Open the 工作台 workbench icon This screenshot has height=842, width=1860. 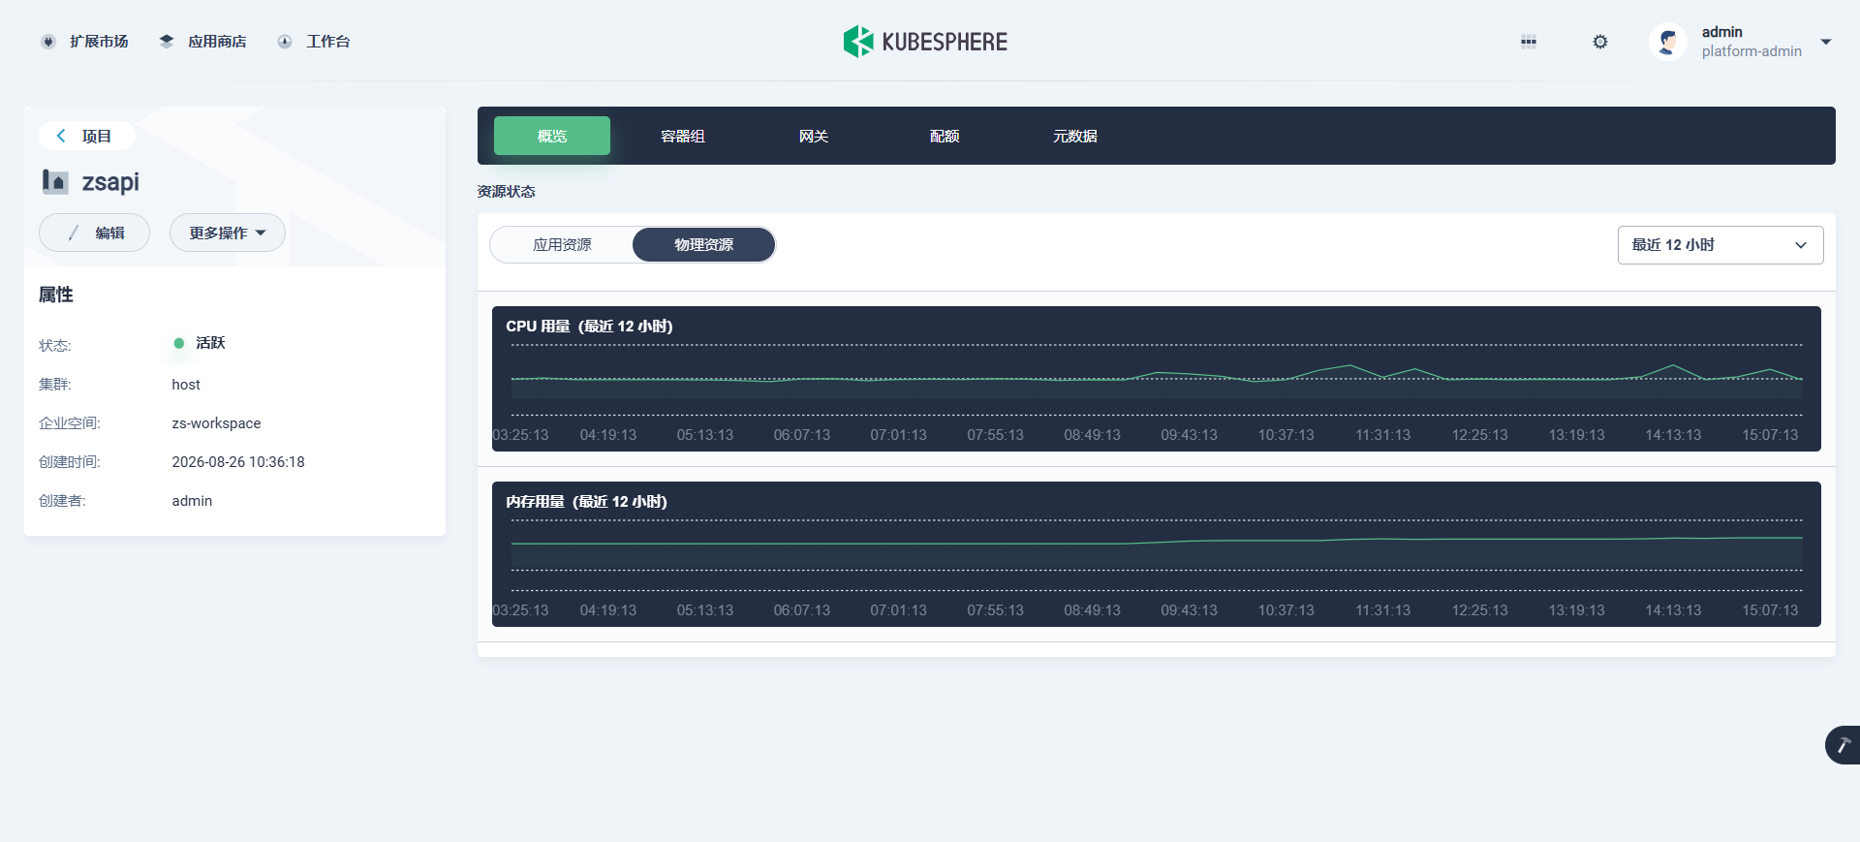point(285,42)
